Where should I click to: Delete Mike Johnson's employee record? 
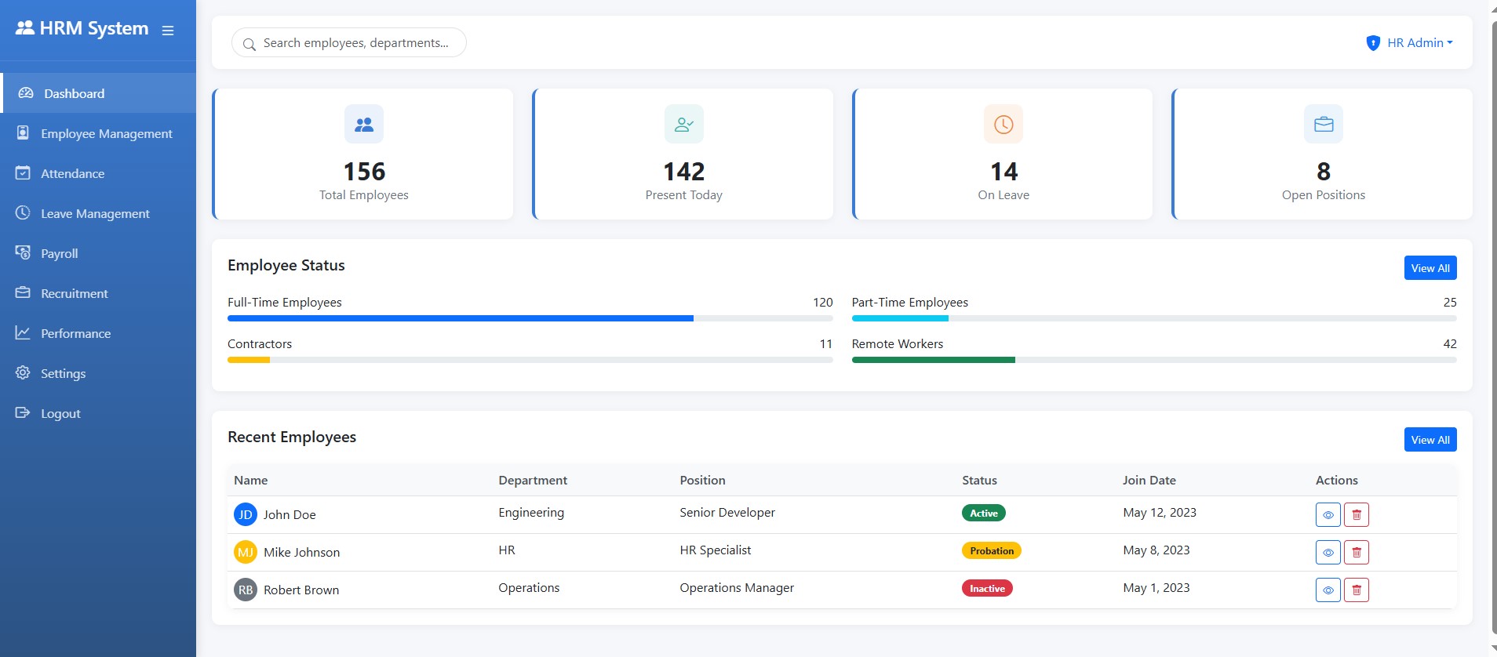point(1357,553)
